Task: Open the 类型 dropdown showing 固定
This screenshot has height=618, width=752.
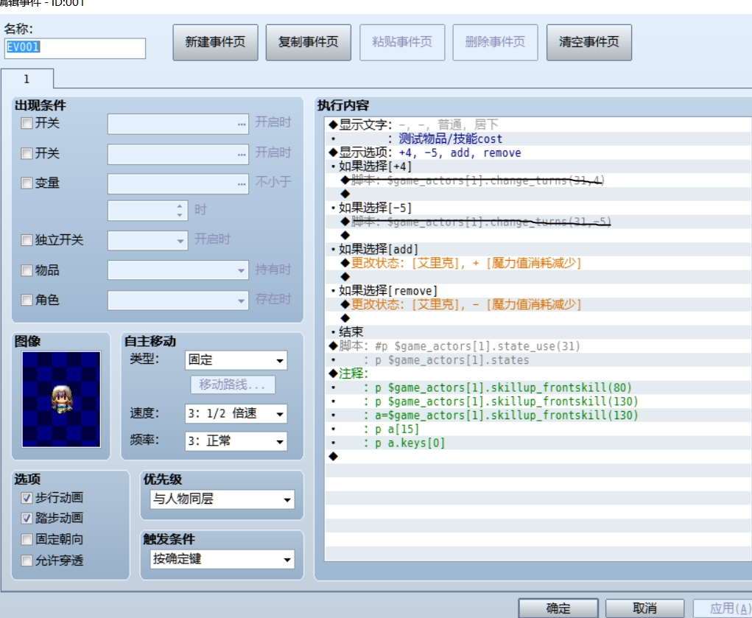Action: pos(236,360)
